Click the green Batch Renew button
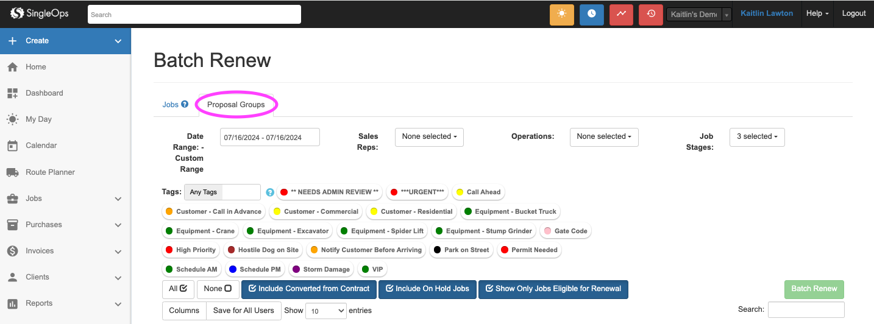874x324 pixels. tap(814, 289)
